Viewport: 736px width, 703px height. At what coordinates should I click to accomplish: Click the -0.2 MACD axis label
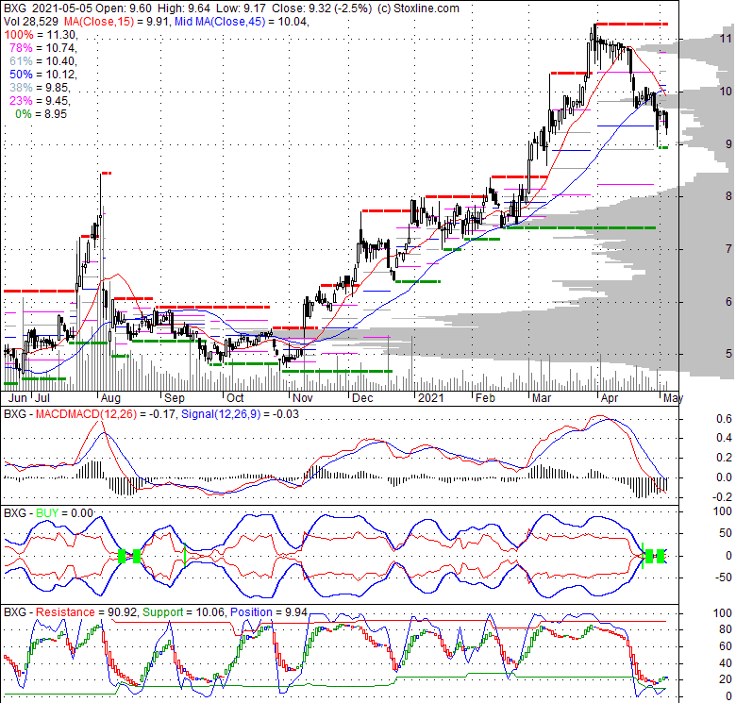[x=723, y=496]
